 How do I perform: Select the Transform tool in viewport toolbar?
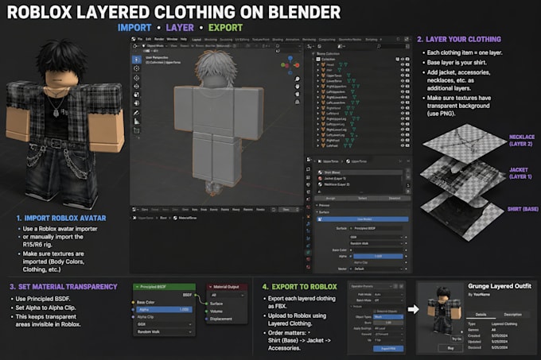point(137,103)
